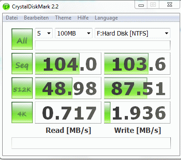Start the Seq sequential test
This screenshot has height=160, width=181.
(22, 64)
